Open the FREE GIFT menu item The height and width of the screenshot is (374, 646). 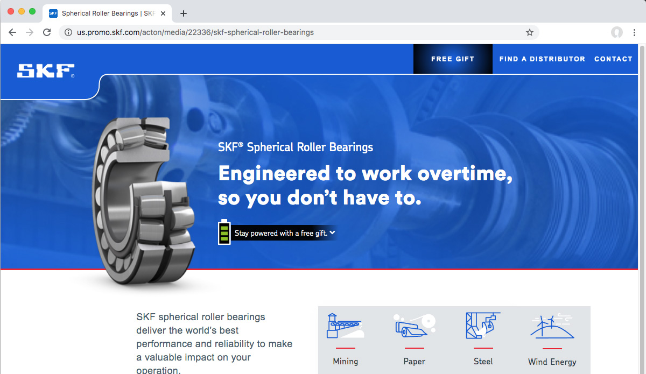point(453,59)
